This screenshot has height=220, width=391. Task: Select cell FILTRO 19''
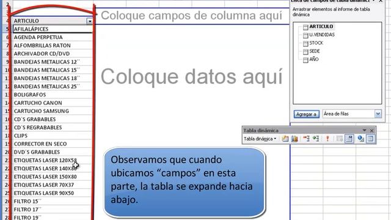tap(53, 217)
